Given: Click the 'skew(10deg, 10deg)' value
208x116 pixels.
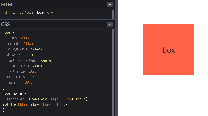Looking at the screenshot, I should (49, 105).
